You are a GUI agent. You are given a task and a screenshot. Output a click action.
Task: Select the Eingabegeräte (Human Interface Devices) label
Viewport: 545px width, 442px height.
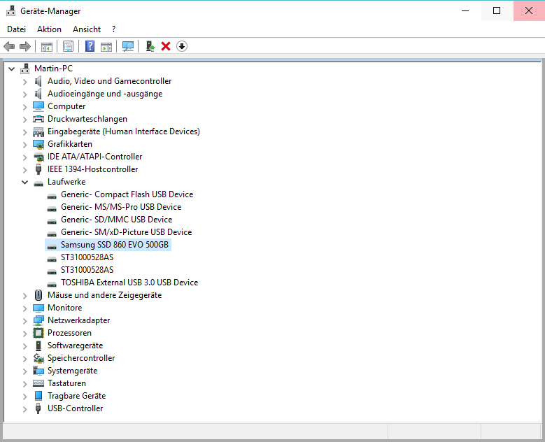coord(124,131)
